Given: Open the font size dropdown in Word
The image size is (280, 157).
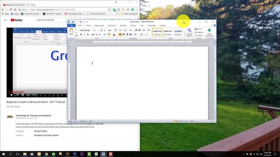Looking at the screenshot, I should point(98,31).
